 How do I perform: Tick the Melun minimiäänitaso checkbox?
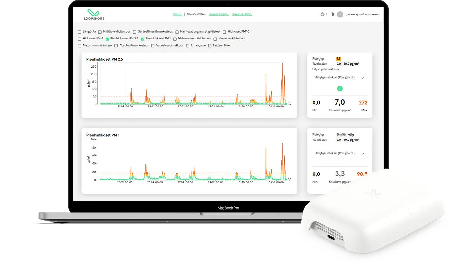80,46
